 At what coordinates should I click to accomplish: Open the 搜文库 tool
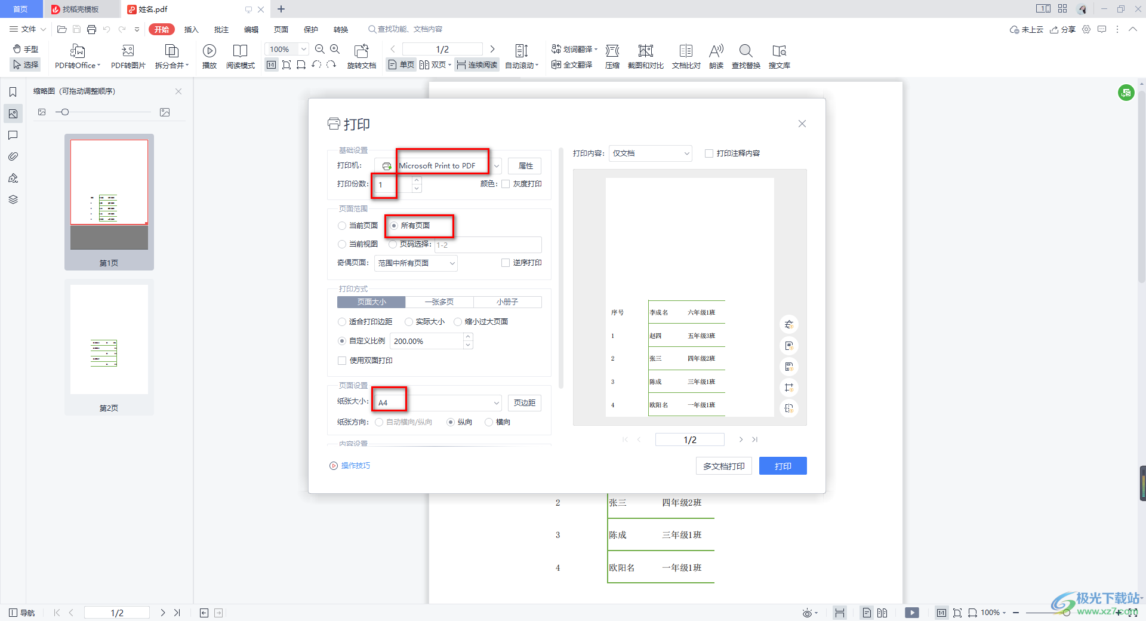[x=780, y=56]
